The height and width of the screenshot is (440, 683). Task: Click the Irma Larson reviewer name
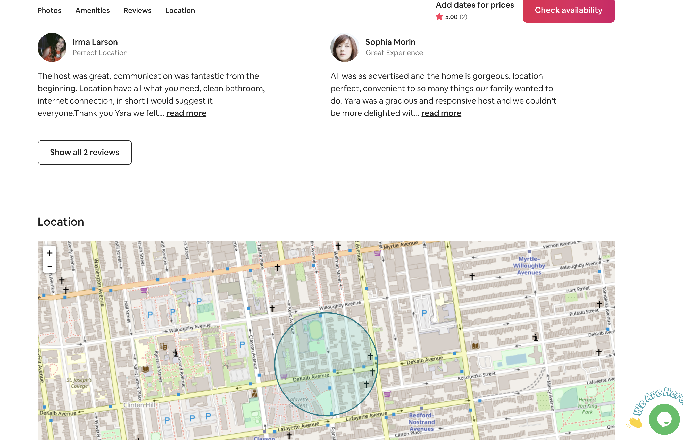[95, 42]
